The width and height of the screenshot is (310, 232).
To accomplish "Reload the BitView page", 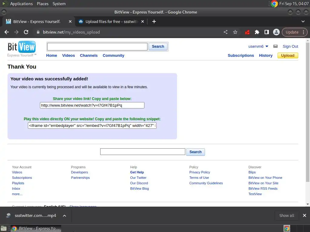I will [26, 32].
